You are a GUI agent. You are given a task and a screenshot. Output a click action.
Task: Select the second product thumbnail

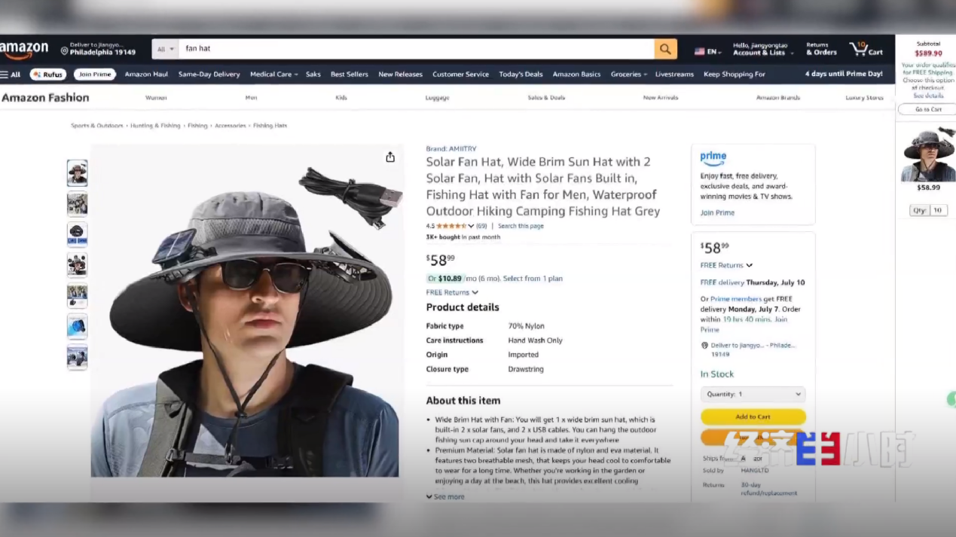click(77, 204)
